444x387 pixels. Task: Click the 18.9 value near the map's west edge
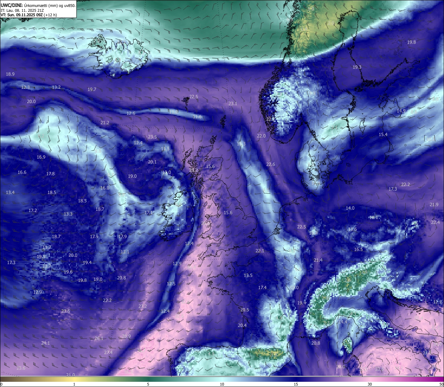coord(10,74)
